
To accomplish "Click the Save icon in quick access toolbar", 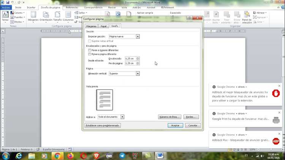I will pos(8,2).
